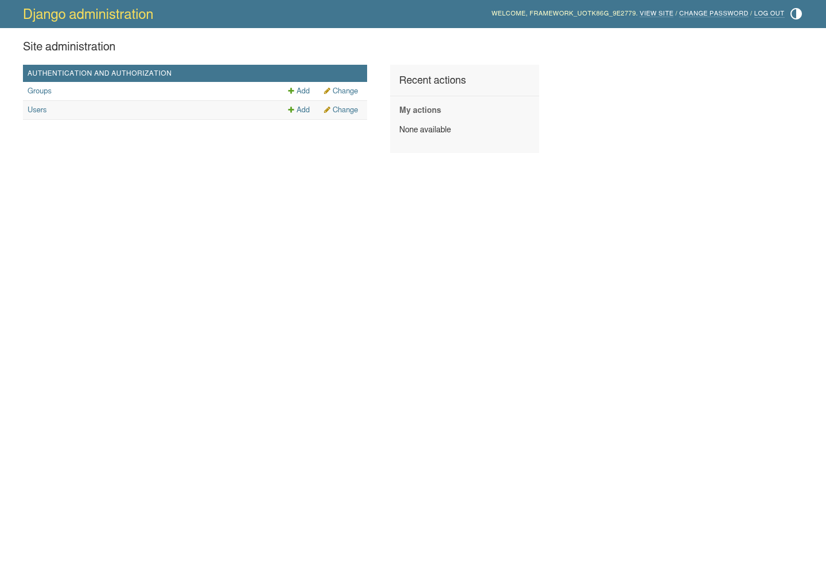Click the Site administration heading
Viewport: 826px width, 573px height.
(x=69, y=47)
